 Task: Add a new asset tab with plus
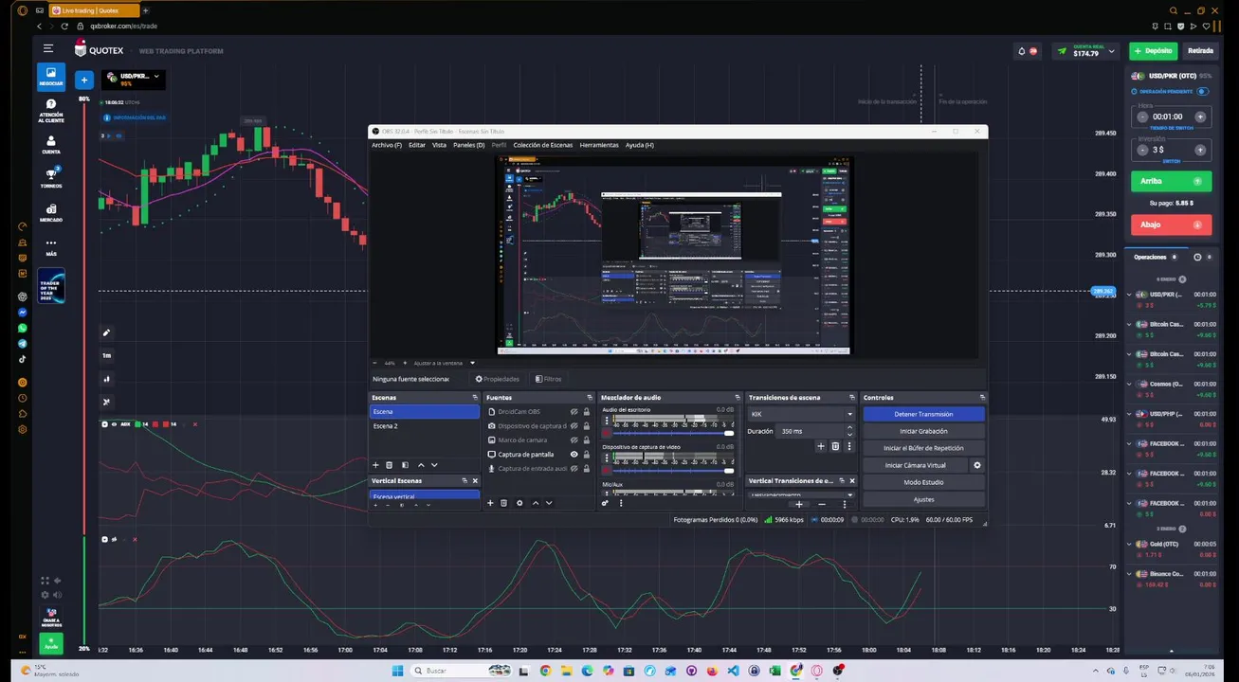(83, 81)
